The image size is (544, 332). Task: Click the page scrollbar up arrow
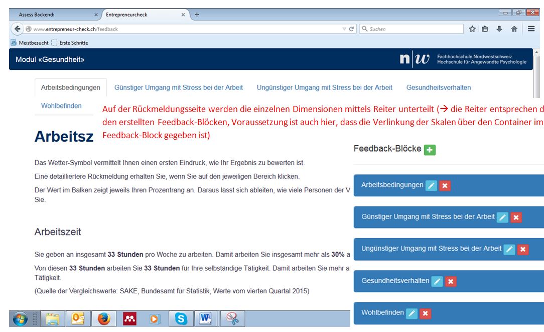tap(536, 52)
